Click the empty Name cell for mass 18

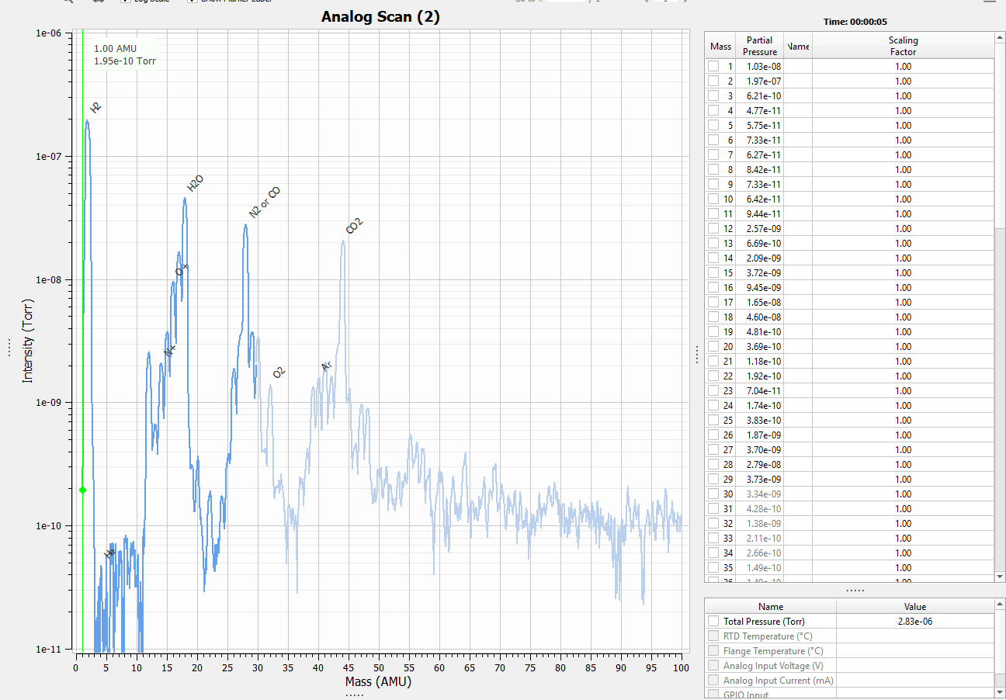pos(798,317)
